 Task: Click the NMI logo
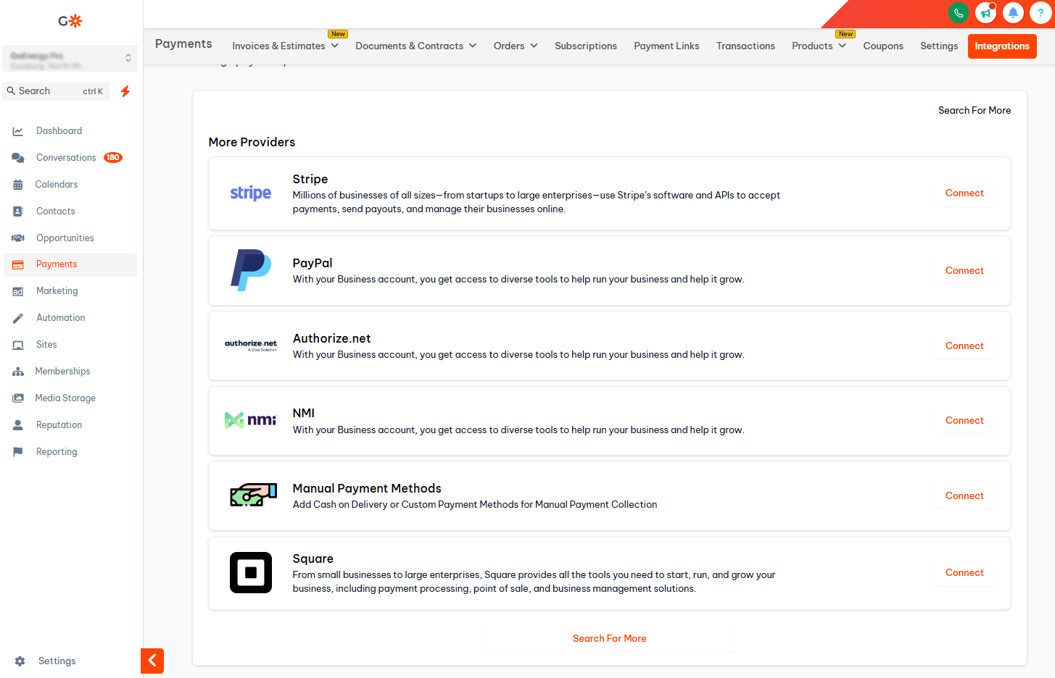click(251, 420)
